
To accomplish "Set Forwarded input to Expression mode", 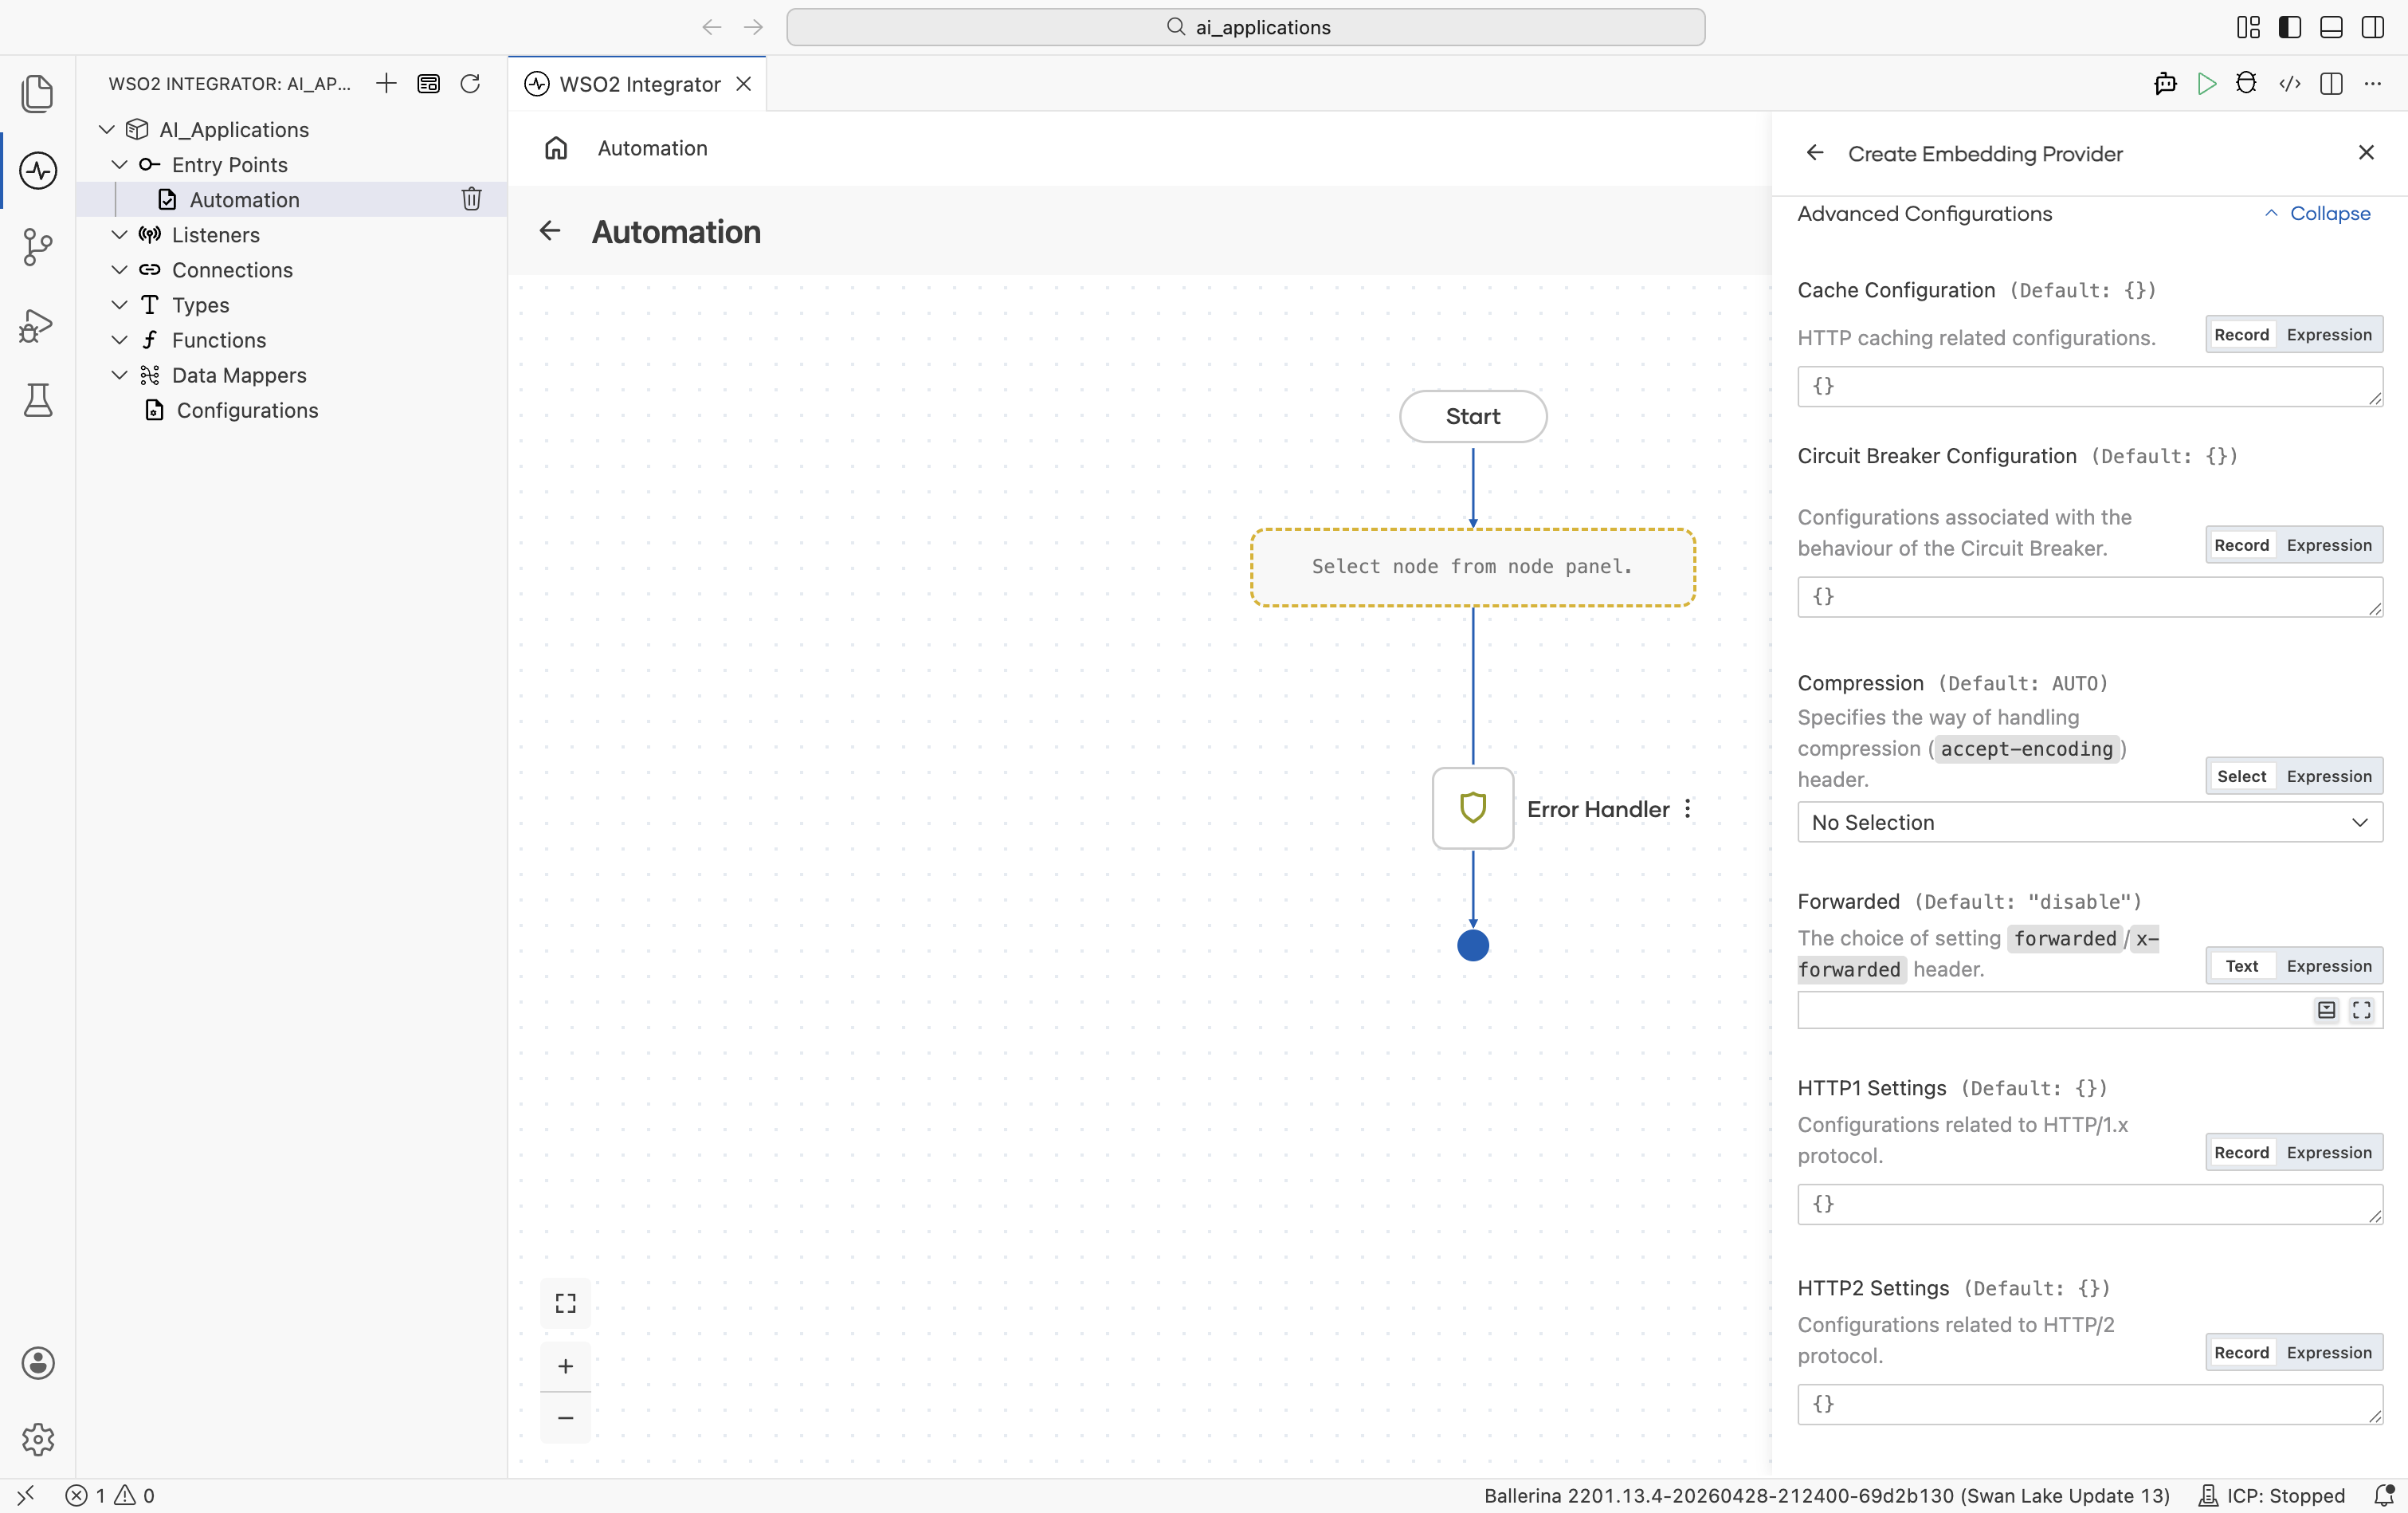I will tap(2329, 965).
